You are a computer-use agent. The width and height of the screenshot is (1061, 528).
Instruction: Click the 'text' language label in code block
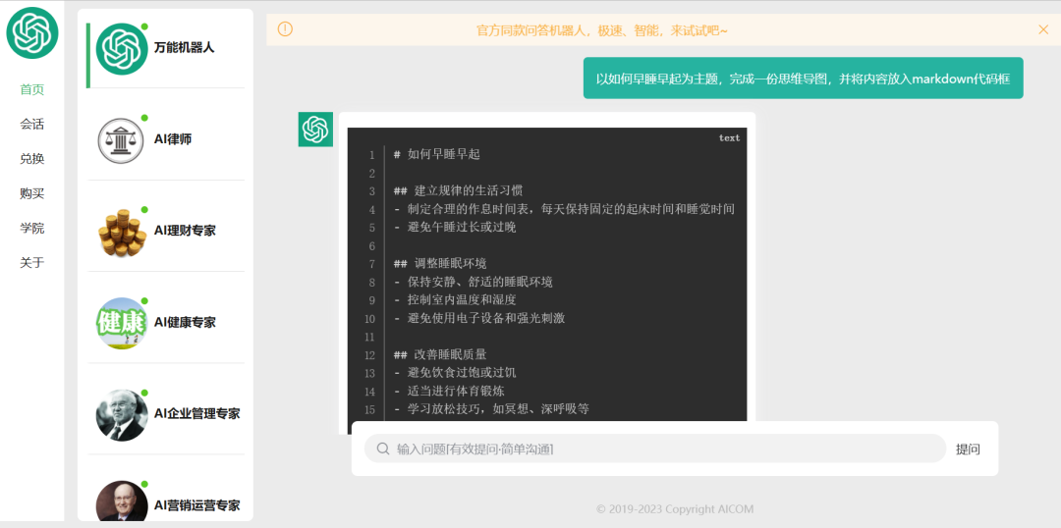(729, 138)
